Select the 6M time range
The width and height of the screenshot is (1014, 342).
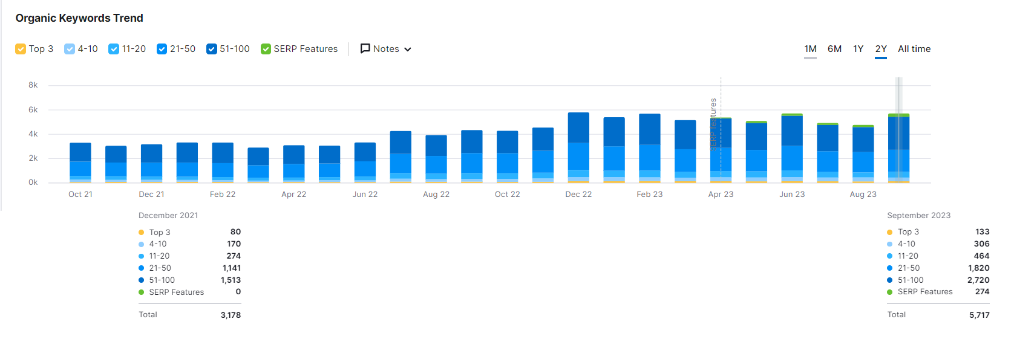[834, 49]
